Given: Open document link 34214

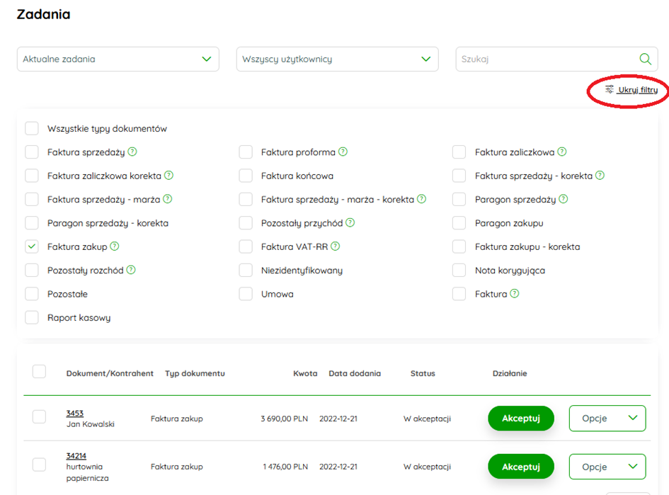Looking at the screenshot, I should 76,456.
